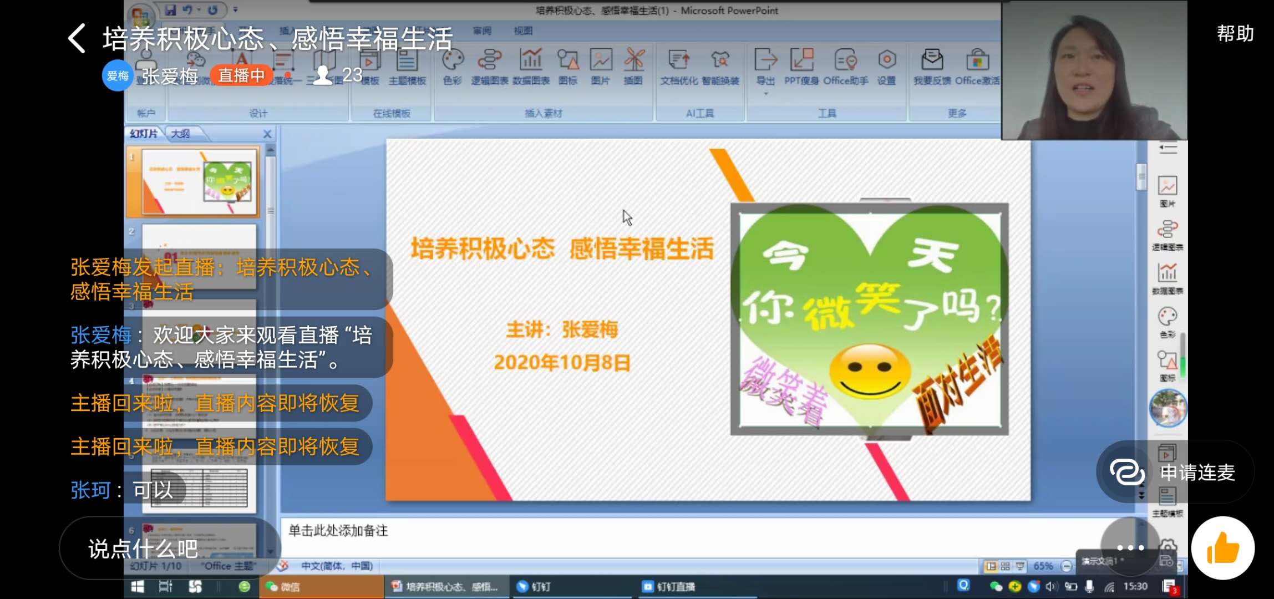Click the slide area vertical scrollbar handle

(1141, 177)
